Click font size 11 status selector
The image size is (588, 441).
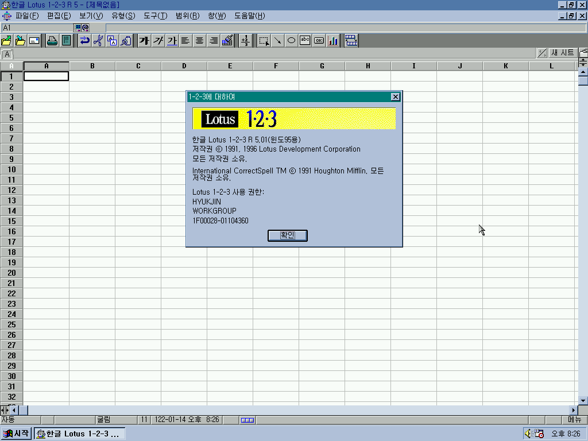(x=144, y=420)
